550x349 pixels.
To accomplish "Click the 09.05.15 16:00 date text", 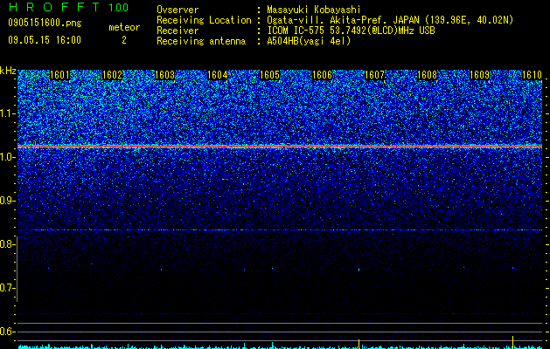I will click(45, 40).
